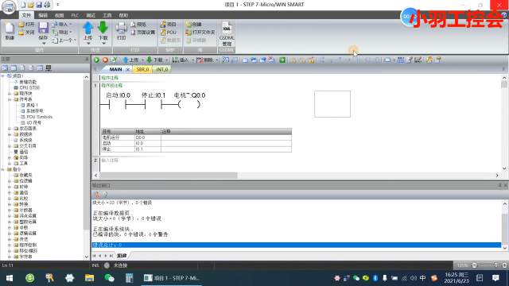Open the WeChat icon in Windows taskbar
Screen dimensions: 509x286
pyautogui.click(x=110, y=278)
